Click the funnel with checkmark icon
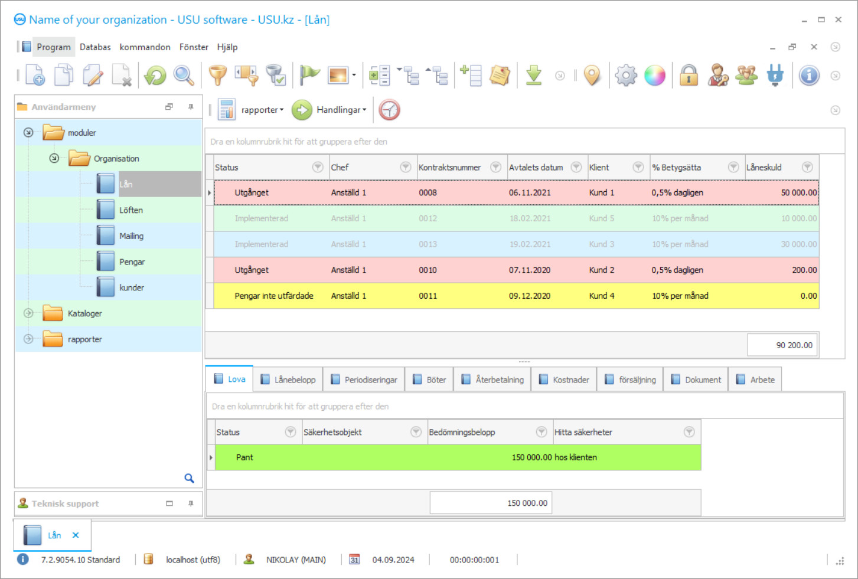 pos(276,76)
